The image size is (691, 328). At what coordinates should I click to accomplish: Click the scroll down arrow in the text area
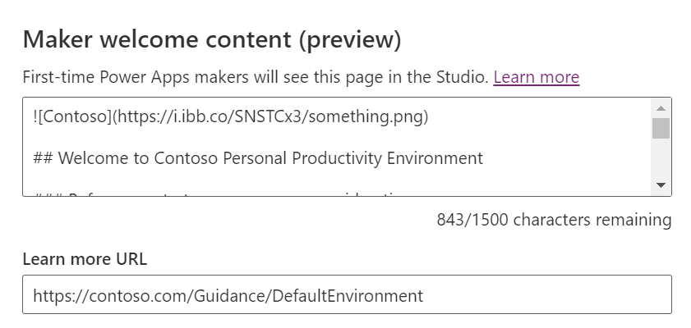coord(661,186)
